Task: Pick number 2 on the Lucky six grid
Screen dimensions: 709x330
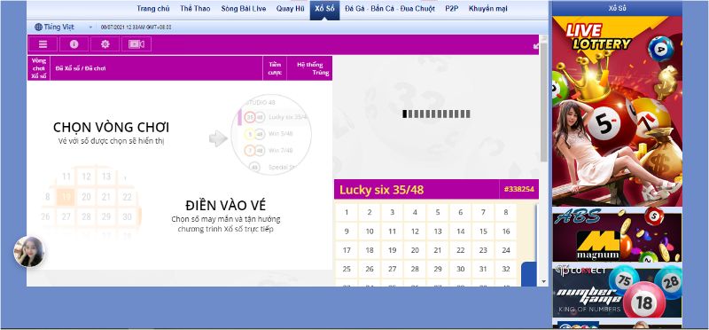Action: 370,212
